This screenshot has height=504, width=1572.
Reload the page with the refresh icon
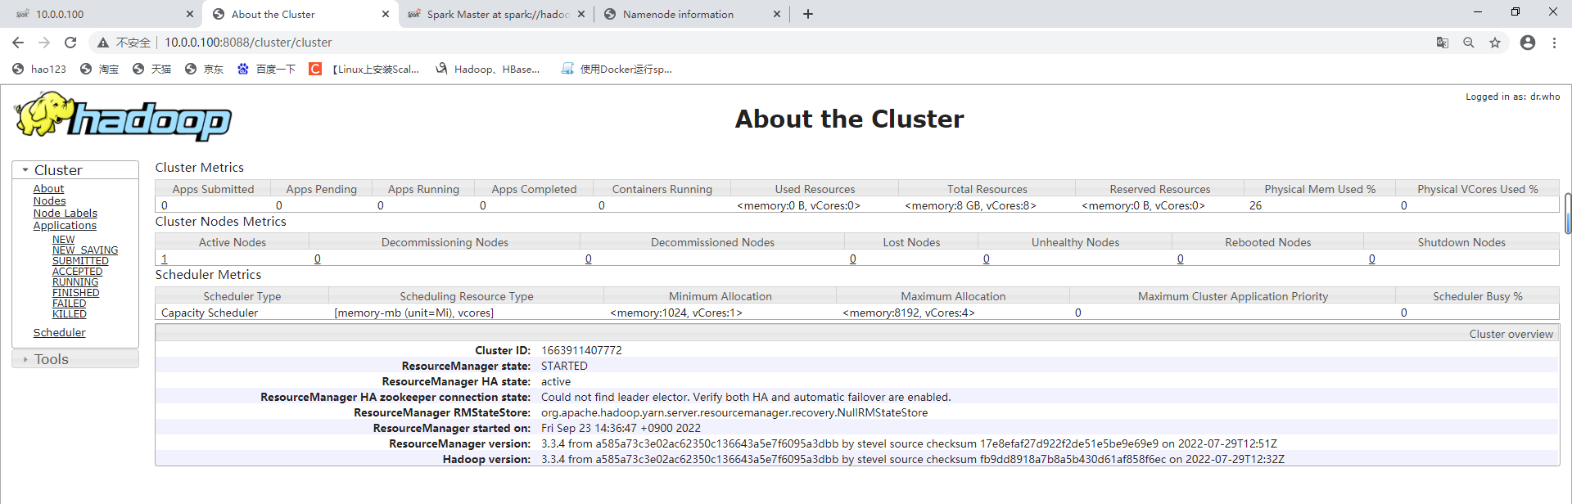tap(70, 43)
